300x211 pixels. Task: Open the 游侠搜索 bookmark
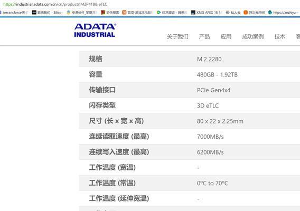(x=110, y=13)
